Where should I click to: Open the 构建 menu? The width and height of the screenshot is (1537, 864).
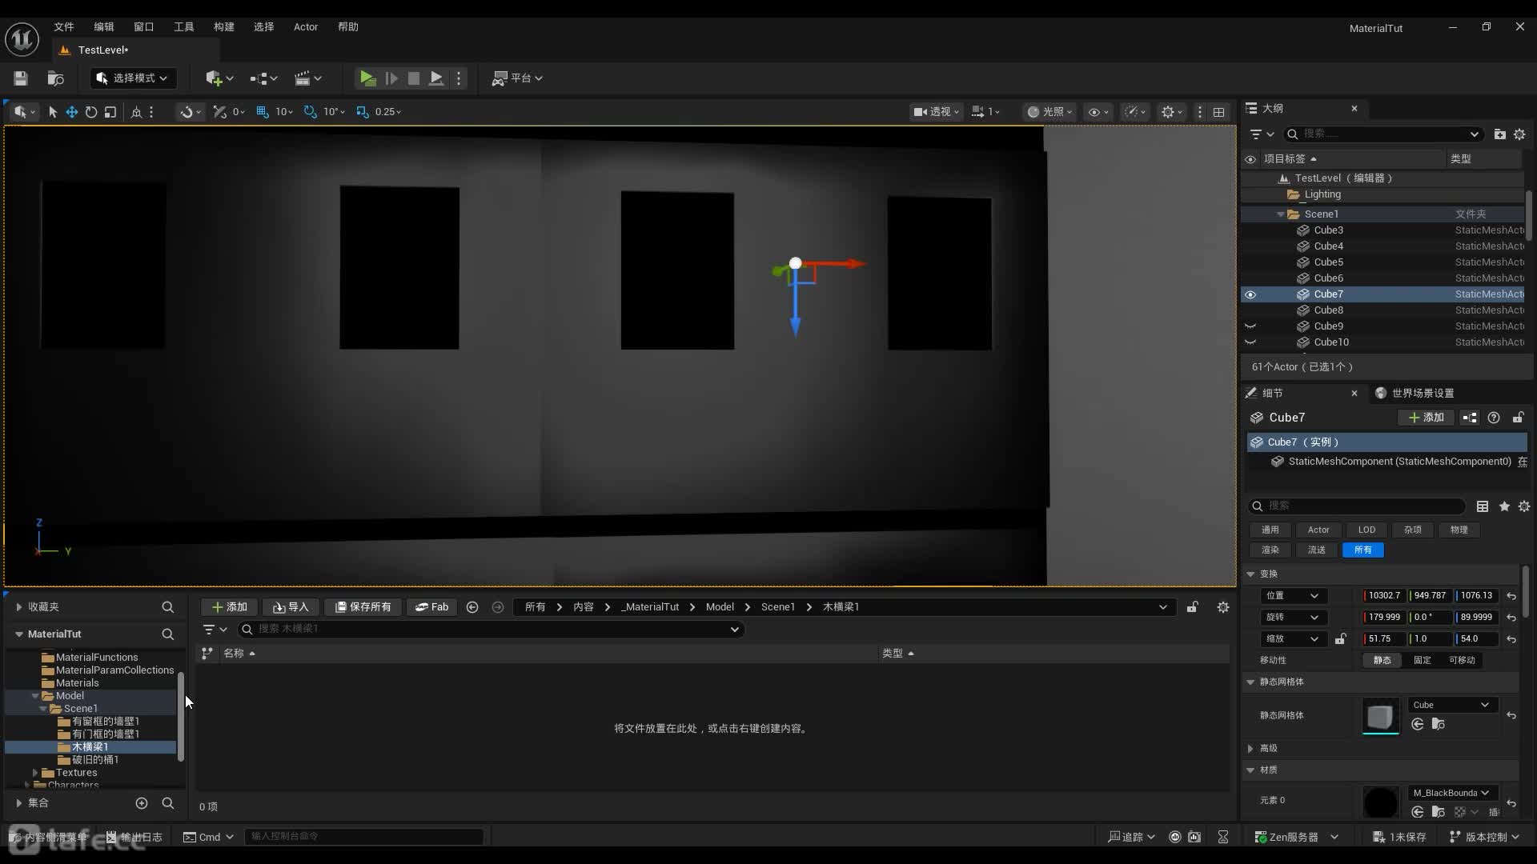[223, 26]
